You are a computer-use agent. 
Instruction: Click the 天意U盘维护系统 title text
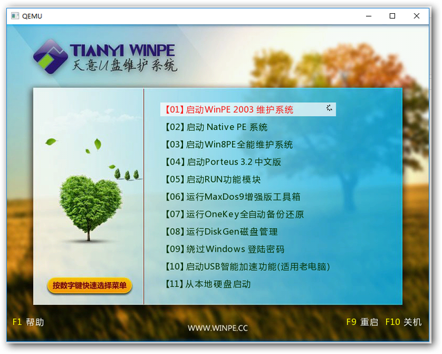click(124, 66)
